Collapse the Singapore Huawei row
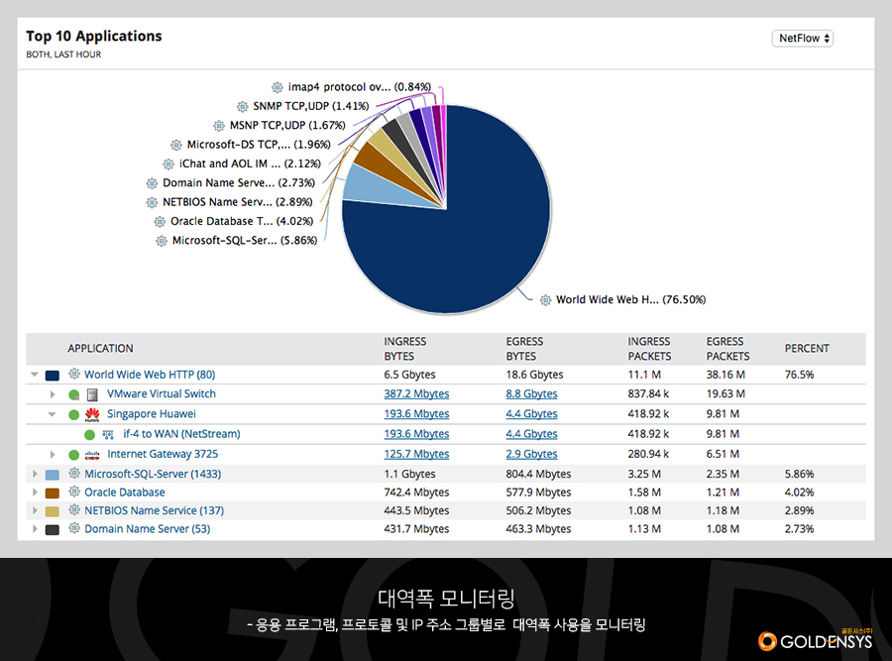The image size is (892, 661). click(52, 414)
